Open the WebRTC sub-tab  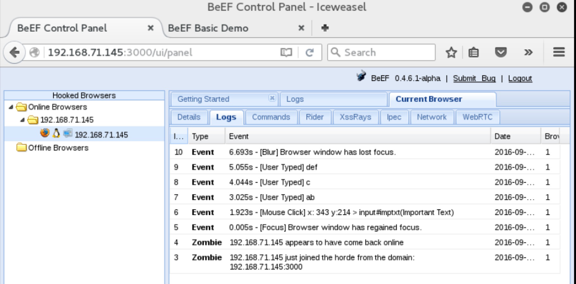(x=478, y=117)
